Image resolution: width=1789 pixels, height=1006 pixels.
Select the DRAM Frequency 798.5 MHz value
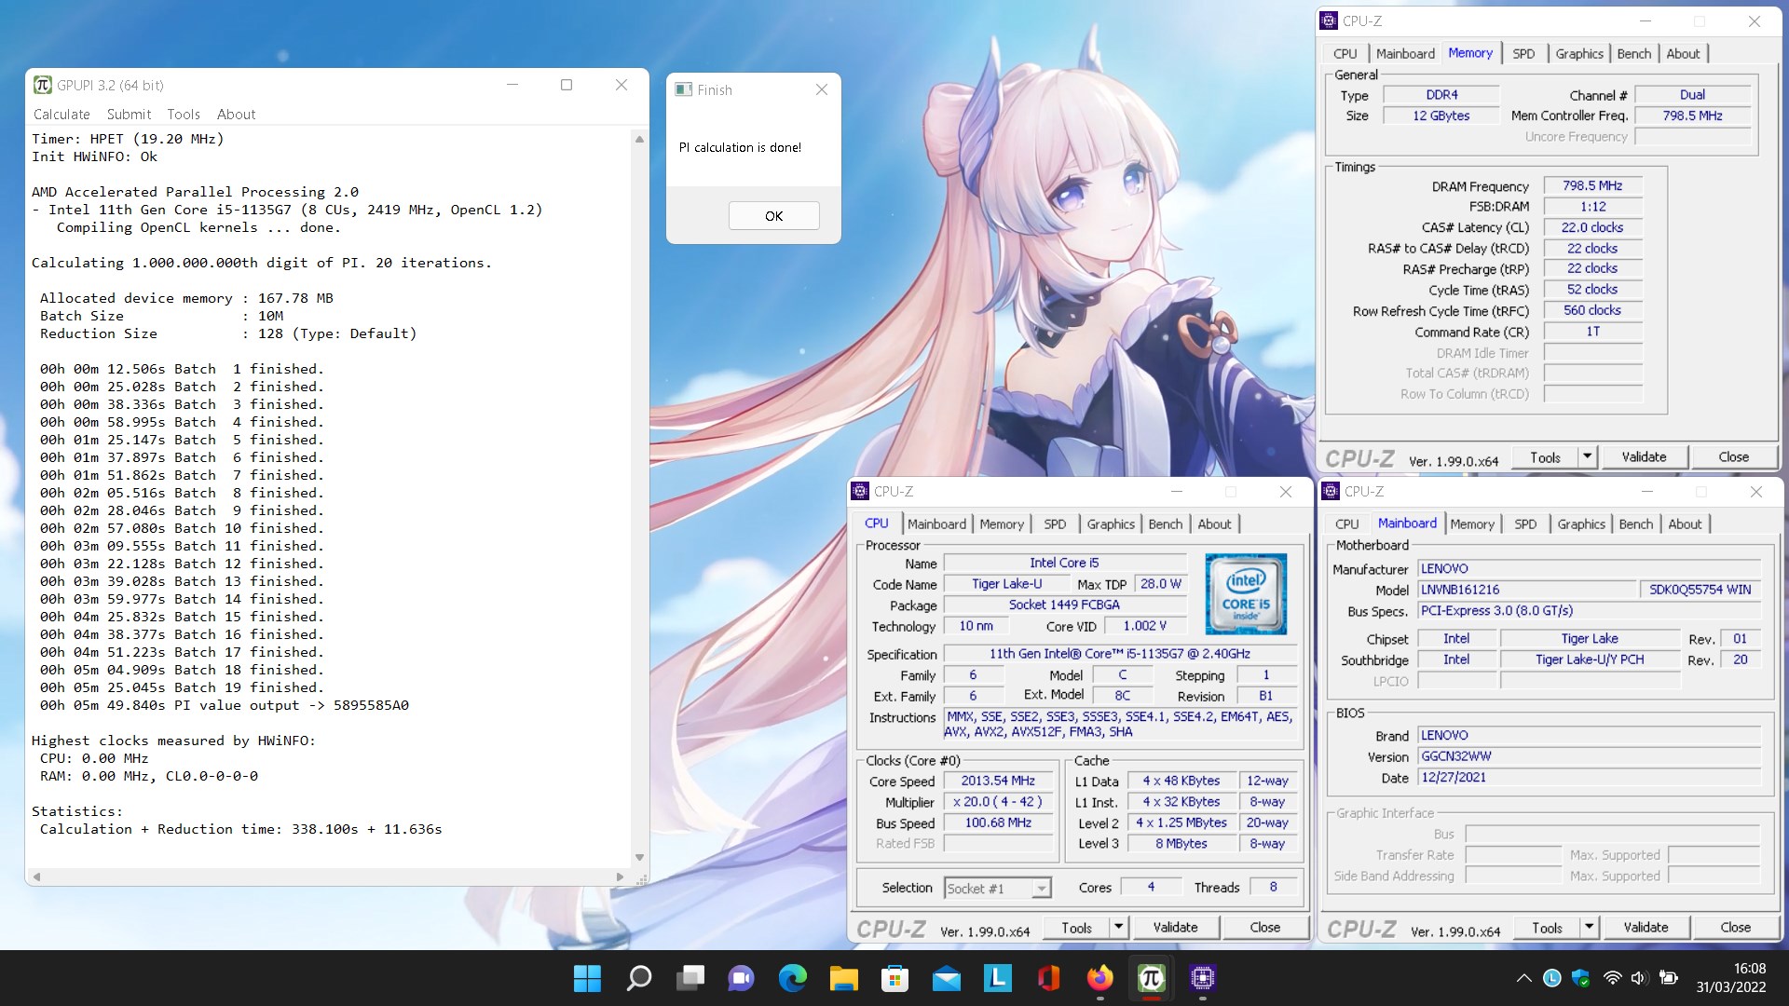click(x=1591, y=186)
